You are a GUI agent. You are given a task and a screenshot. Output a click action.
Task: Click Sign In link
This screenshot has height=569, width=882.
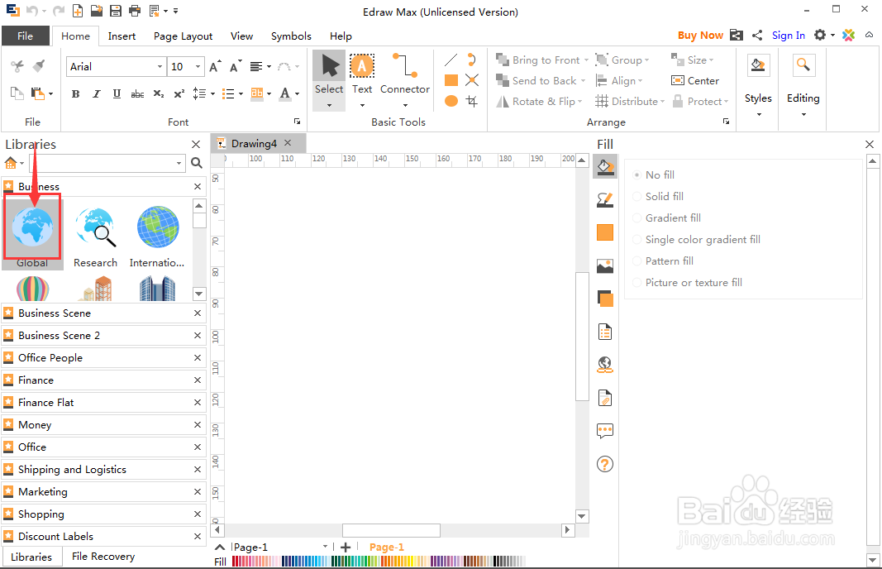[x=788, y=36]
